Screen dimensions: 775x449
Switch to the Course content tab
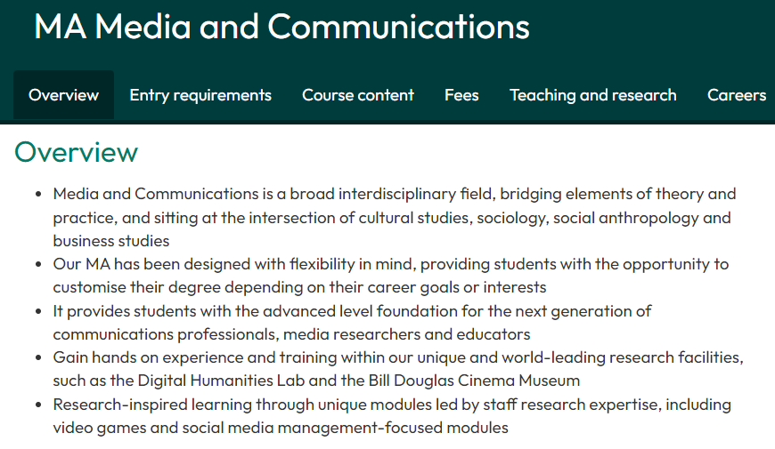point(358,95)
